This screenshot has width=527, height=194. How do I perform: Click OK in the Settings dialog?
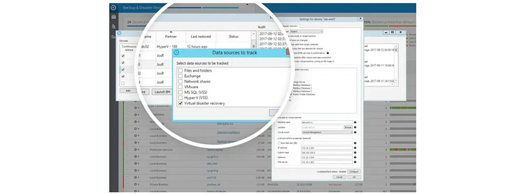point(354,177)
